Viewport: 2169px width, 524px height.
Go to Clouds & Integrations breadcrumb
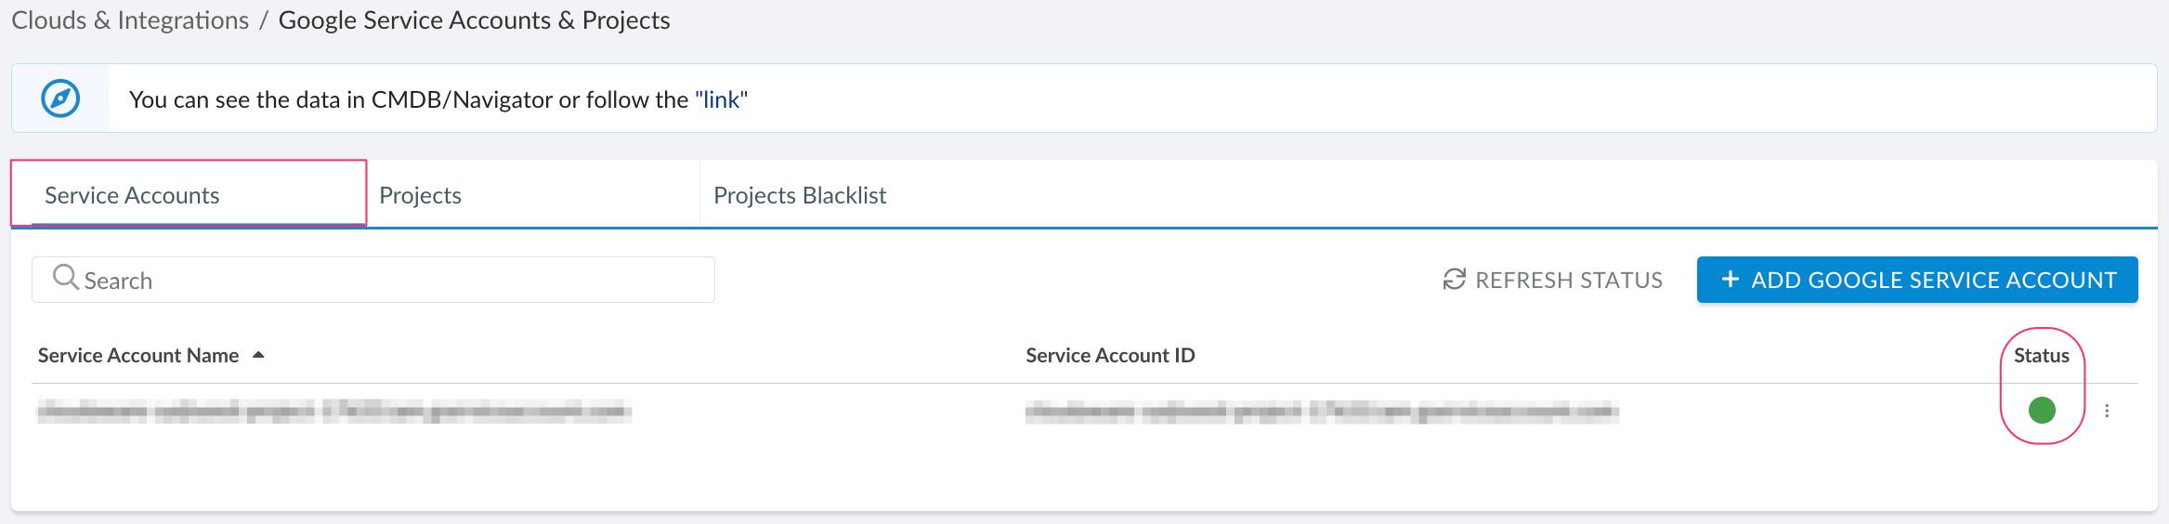(x=130, y=20)
